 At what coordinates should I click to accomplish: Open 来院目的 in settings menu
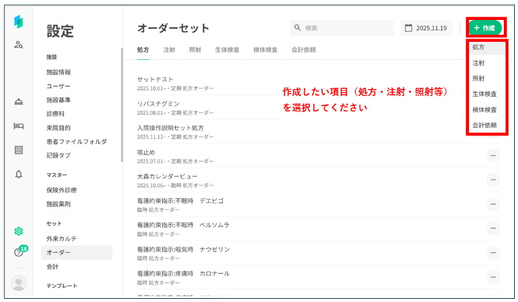click(x=59, y=127)
